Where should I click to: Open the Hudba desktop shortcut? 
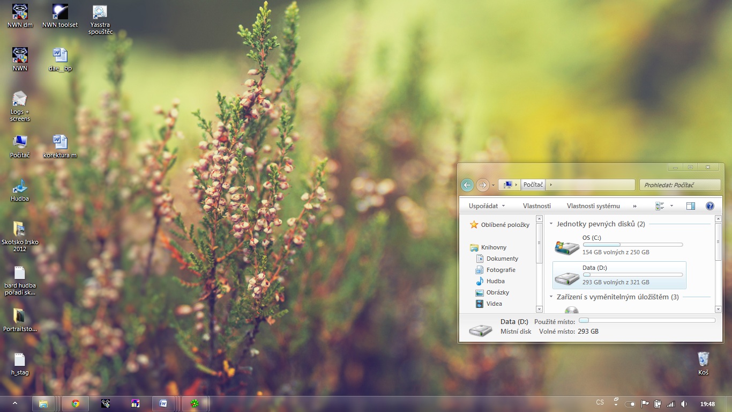(20, 190)
